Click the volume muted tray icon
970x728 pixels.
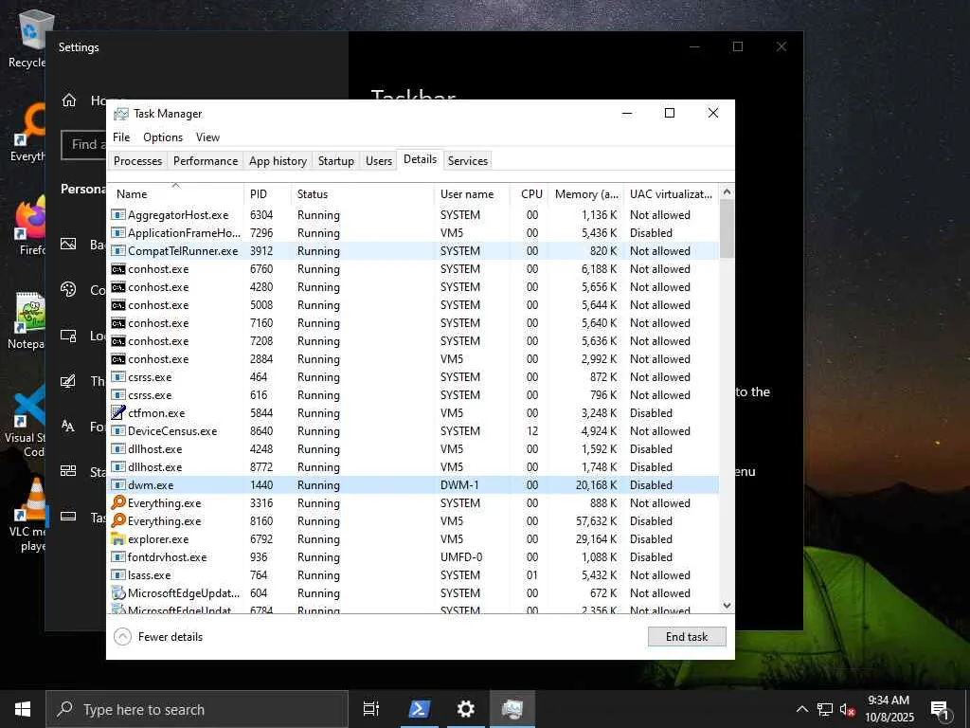pyautogui.click(x=848, y=709)
